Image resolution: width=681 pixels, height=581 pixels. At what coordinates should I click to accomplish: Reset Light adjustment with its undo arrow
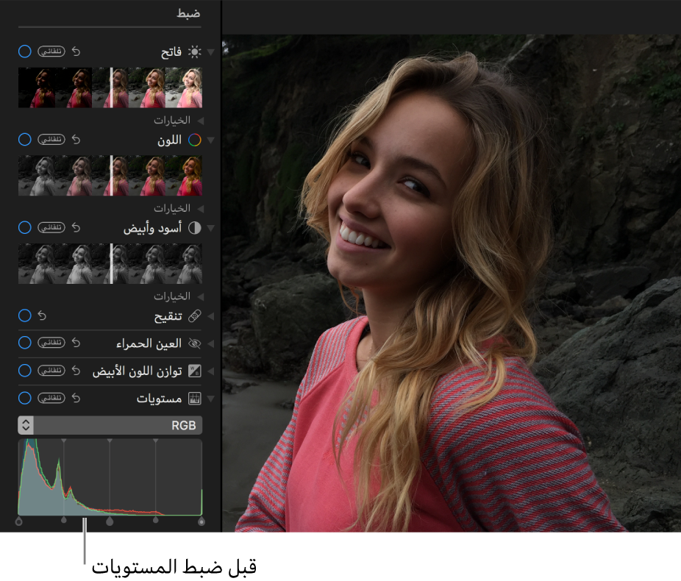75,52
